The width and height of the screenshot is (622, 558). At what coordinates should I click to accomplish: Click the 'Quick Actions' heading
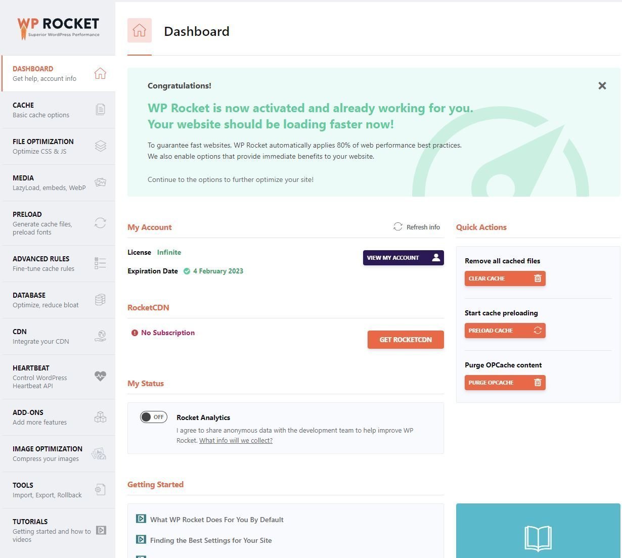click(x=481, y=227)
